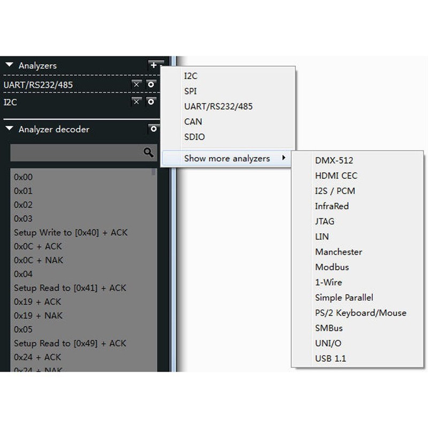Expand Show more analyzers submenu
This screenshot has height=428, width=428.
[227, 158]
